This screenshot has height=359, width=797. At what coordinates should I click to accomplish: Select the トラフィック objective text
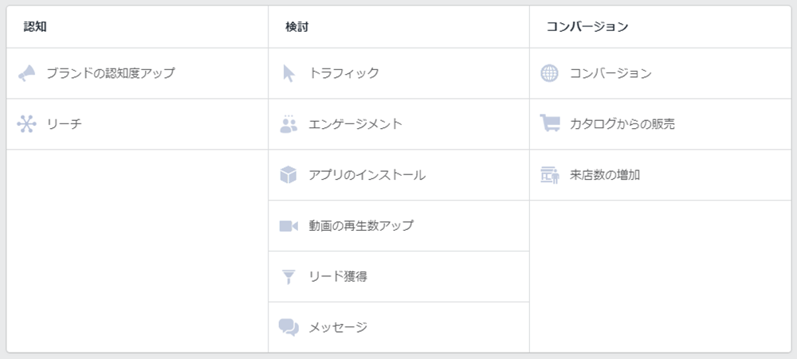[x=344, y=73]
